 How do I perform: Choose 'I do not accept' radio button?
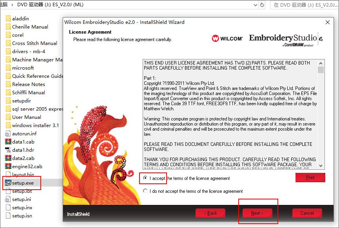point(145,191)
